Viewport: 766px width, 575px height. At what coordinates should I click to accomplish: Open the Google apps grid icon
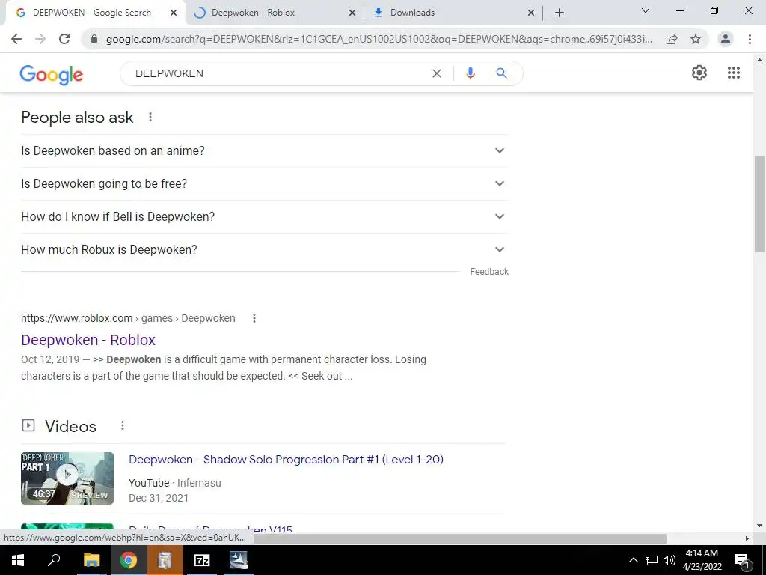tap(734, 73)
